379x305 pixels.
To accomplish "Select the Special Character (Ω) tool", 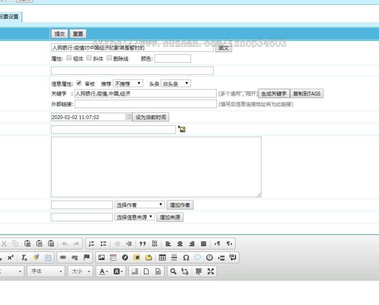I will point(185,257).
